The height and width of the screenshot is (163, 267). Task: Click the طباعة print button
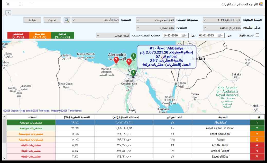(x=32, y=20)
